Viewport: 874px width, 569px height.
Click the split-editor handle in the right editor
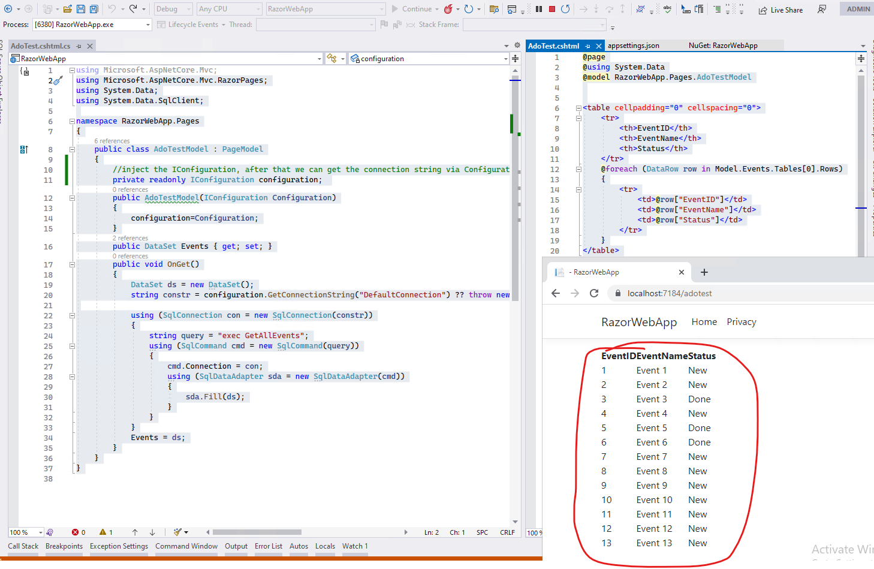tap(861, 59)
